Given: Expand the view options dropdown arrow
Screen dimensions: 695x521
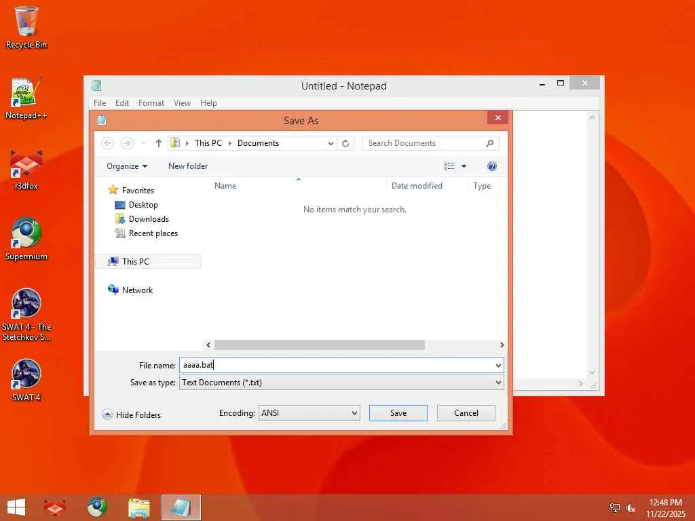Looking at the screenshot, I should pos(464,166).
